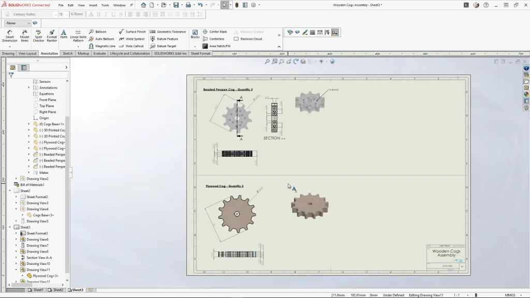
Task: Toggle the traffic light rebuild icon
Action: (237, 5)
